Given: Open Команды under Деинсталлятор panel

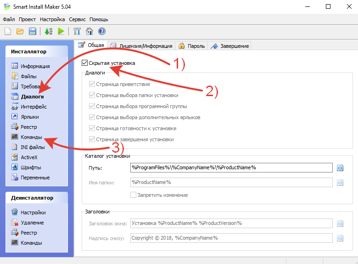Looking at the screenshot, I should click(27, 242).
